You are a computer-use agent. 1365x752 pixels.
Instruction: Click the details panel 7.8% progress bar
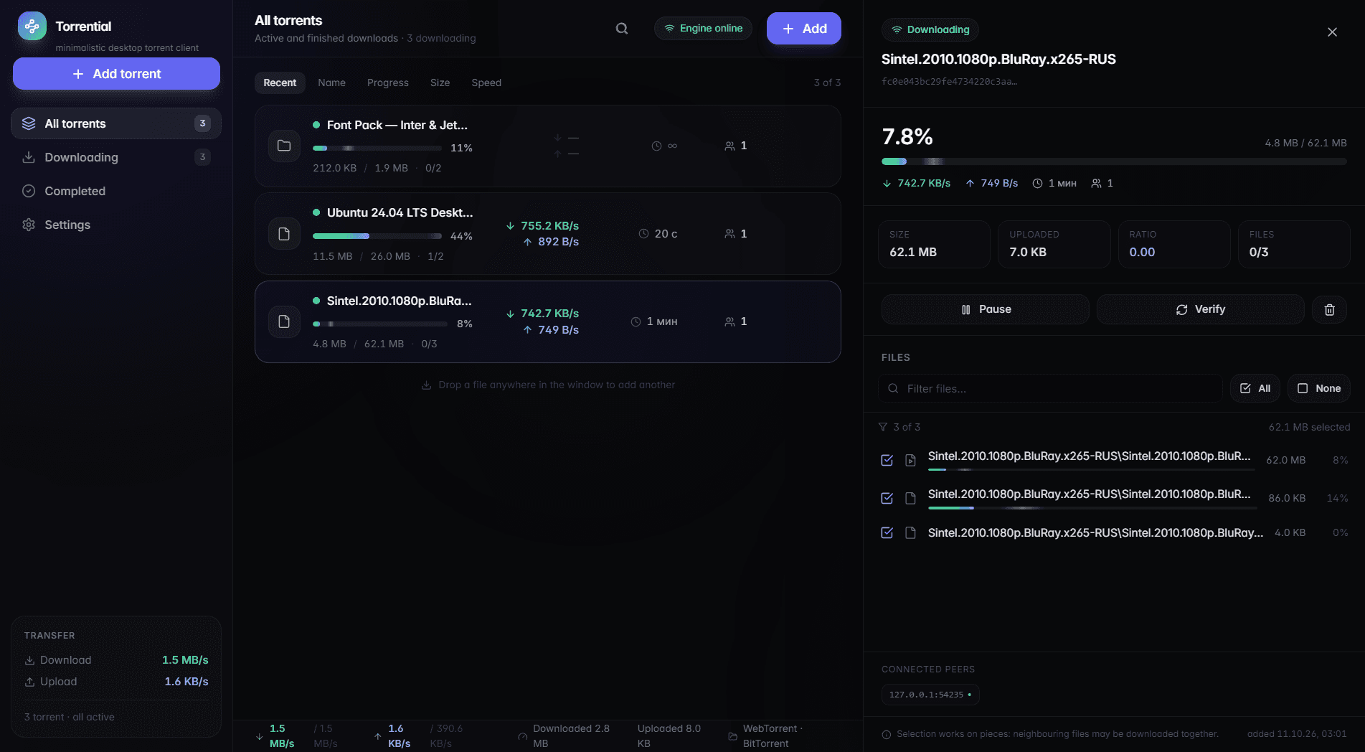click(x=1114, y=161)
